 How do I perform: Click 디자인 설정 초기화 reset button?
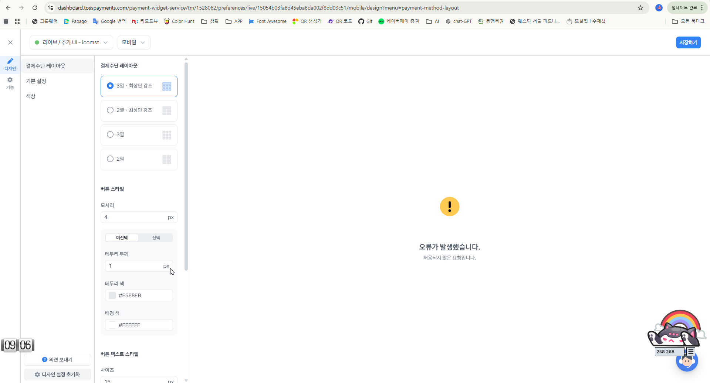coord(57,375)
